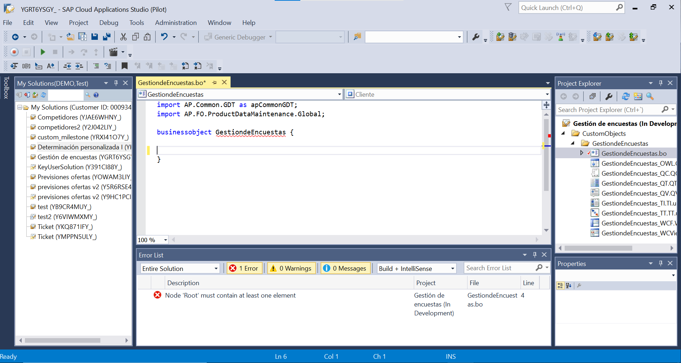Toggle auto-hide pin on My Solutions panel
This screenshot has height=363, width=681.
116,83
